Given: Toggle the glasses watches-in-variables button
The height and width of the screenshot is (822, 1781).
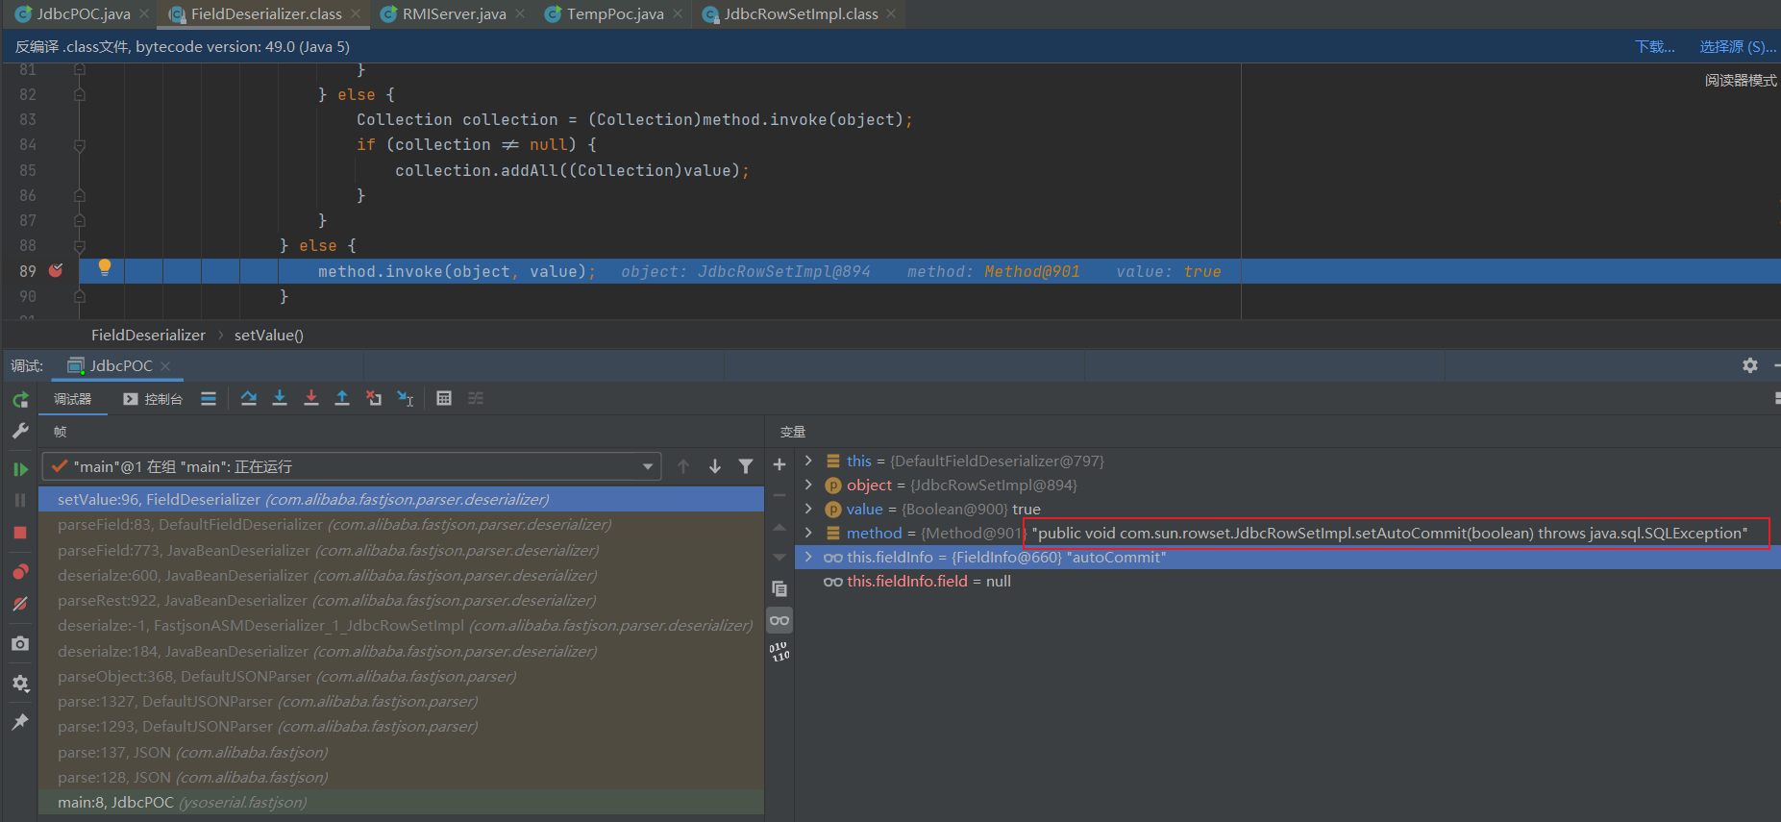Looking at the screenshot, I should coord(779,620).
